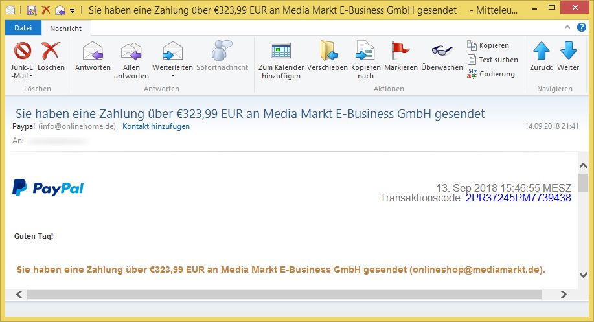This screenshot has width=594, height=322.
Task: Click the horizontal scrollbar right arrow
Action: [x=564, y=294]
